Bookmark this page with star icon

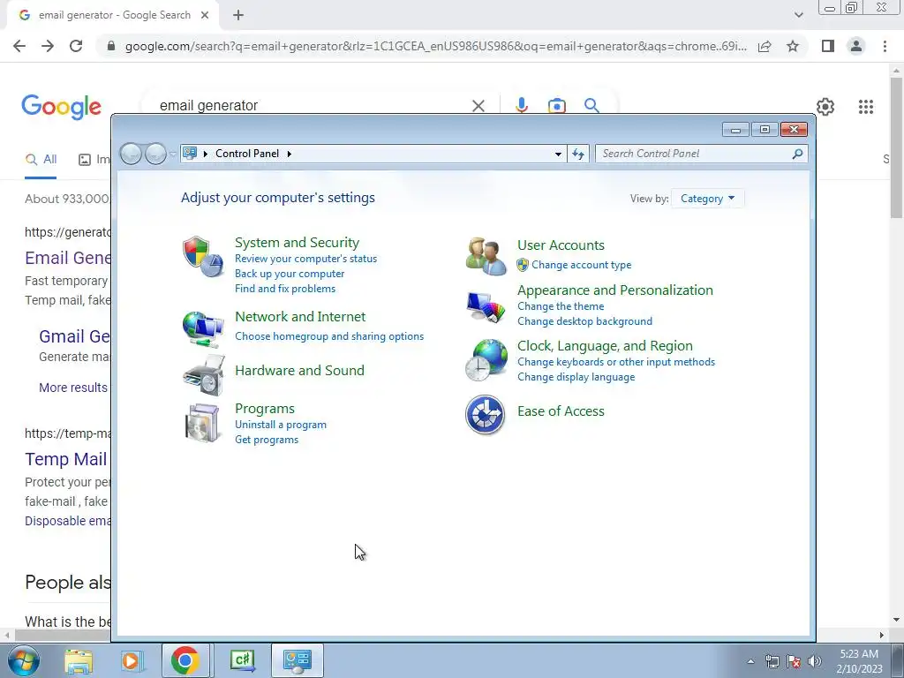(793, 46)
